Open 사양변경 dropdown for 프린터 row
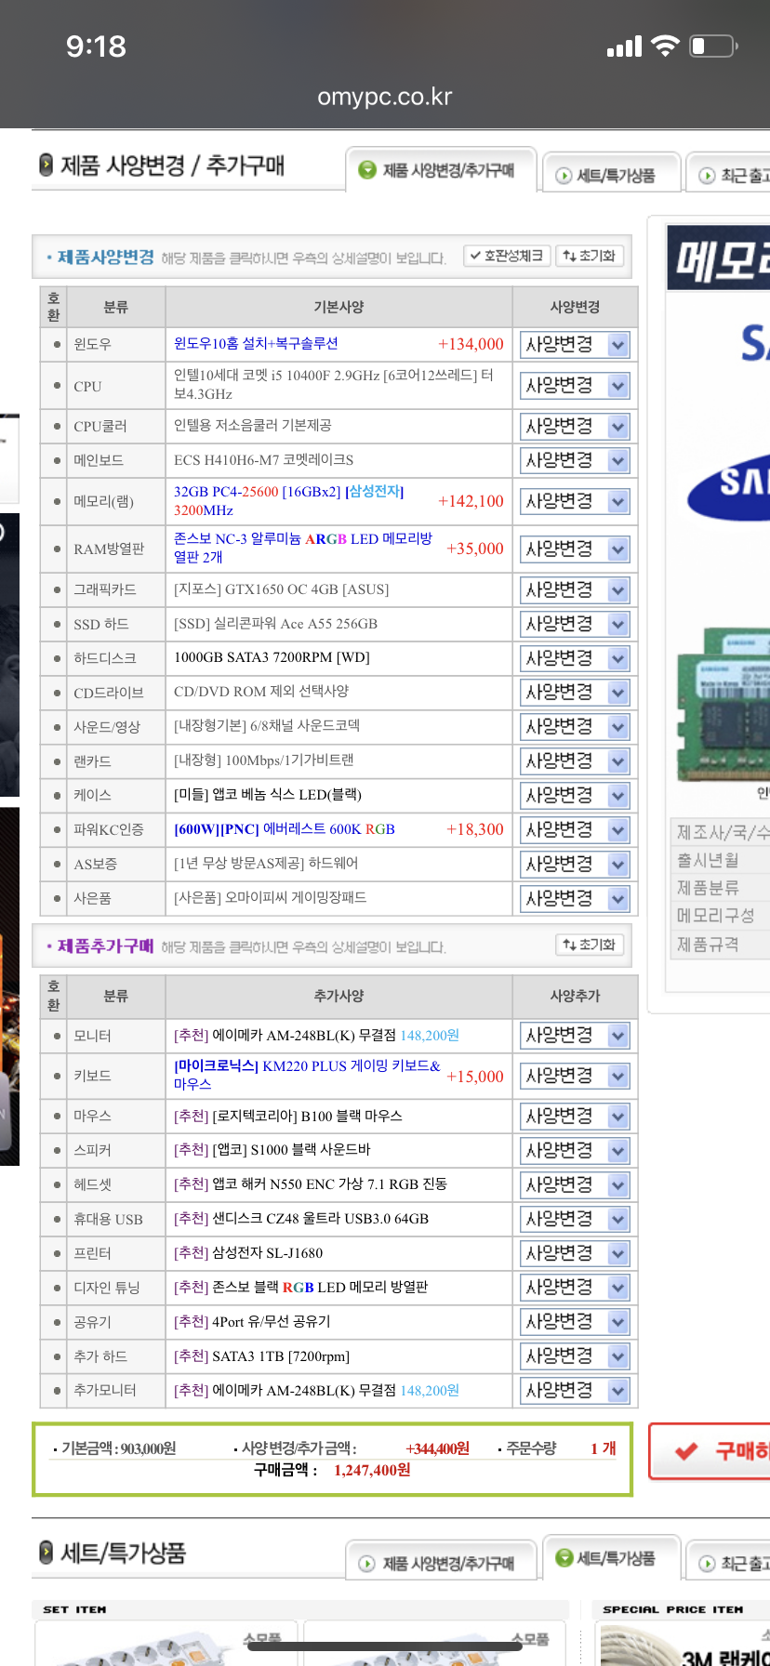This screenshot has width=770, height=1666. tap(575, 1254)
